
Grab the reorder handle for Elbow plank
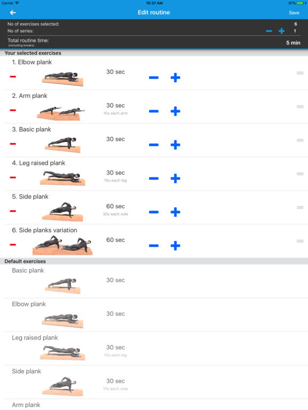(x=300, y=73)
